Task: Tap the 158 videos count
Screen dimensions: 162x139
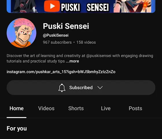Action: coord(86,42)
